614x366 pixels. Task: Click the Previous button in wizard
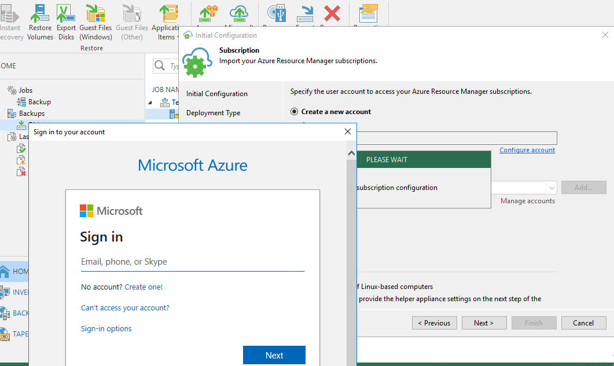[434, 323]
